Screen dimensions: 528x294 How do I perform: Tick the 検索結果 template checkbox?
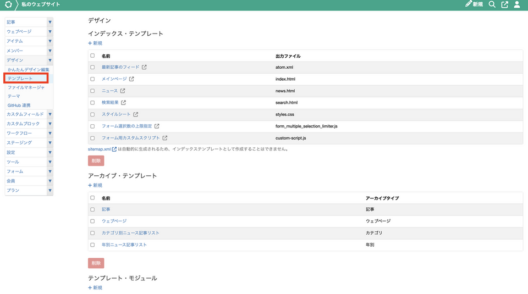pos(92,103)
